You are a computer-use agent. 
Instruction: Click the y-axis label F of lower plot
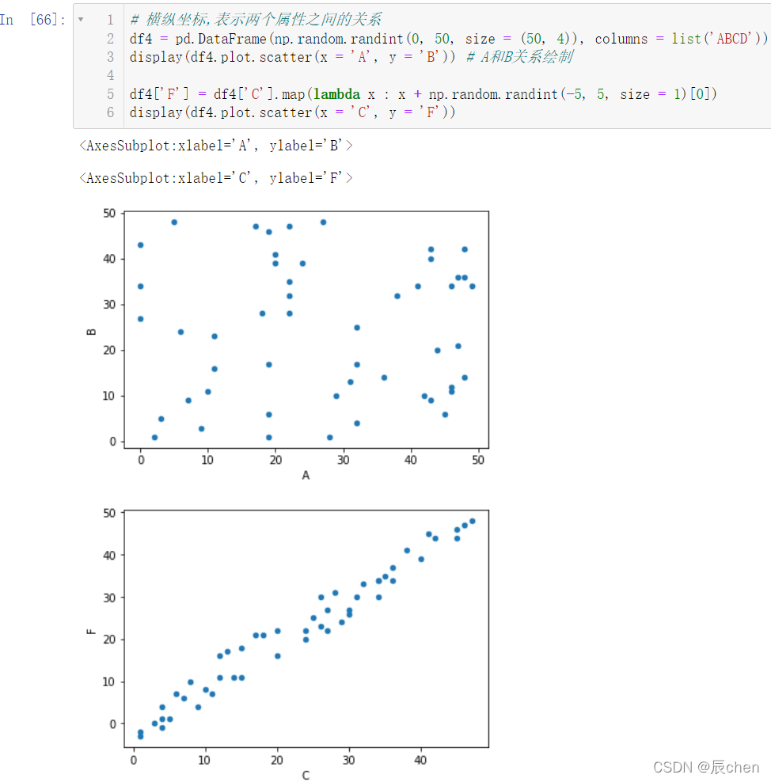91,631
